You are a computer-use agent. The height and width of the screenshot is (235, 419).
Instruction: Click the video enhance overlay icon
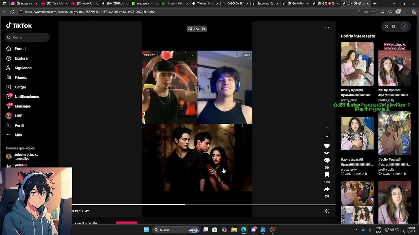click(x=196, y=29)
